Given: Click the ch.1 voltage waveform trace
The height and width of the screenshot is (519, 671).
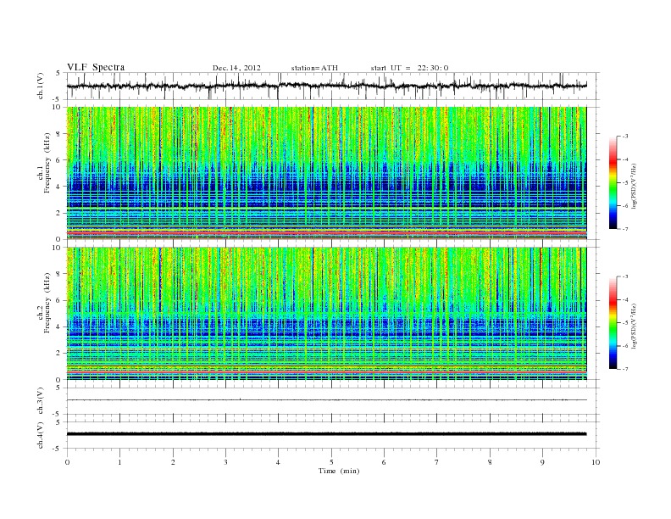Looking at the screenshot, I should tap(326, 86).
